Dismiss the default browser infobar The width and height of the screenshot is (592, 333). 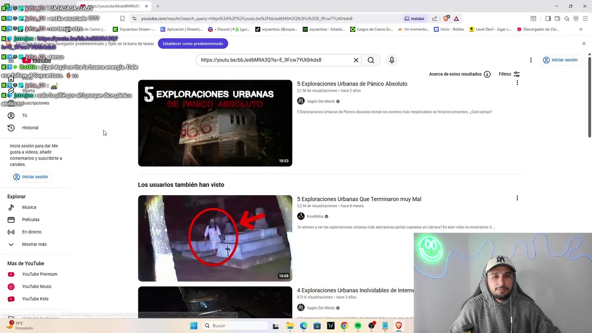coord(584,43)
